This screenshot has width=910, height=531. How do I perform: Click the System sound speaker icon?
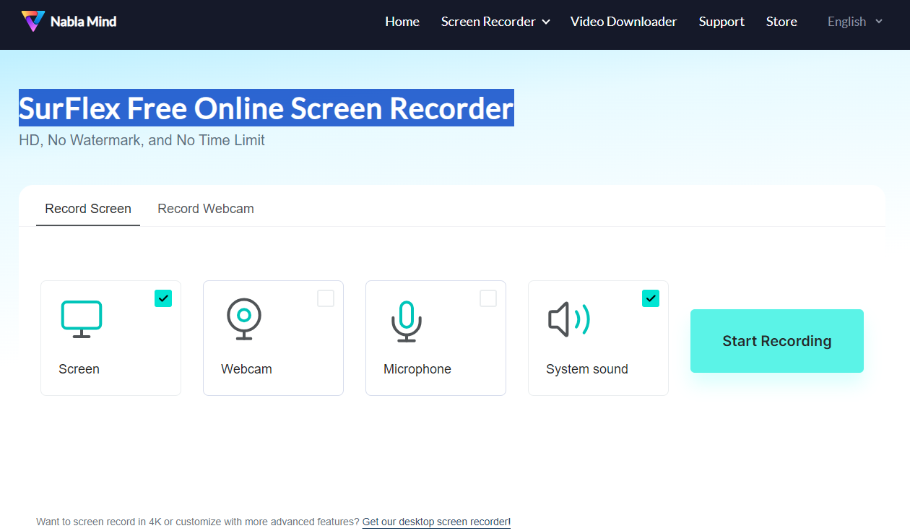click(x=569, y=319)
